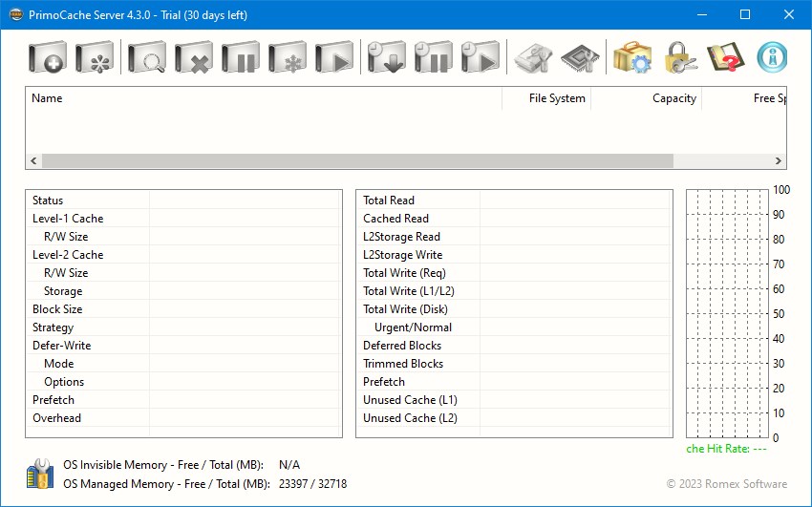
Task: Open the View Cache Task magnifier icon
Action: [x=147, y=57]
